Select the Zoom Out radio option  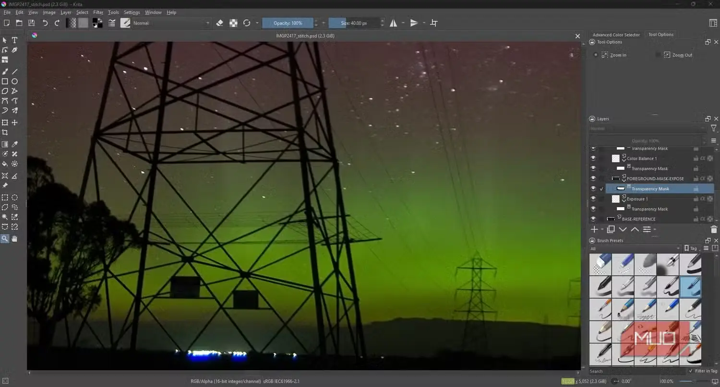click(x=658, y=55)
